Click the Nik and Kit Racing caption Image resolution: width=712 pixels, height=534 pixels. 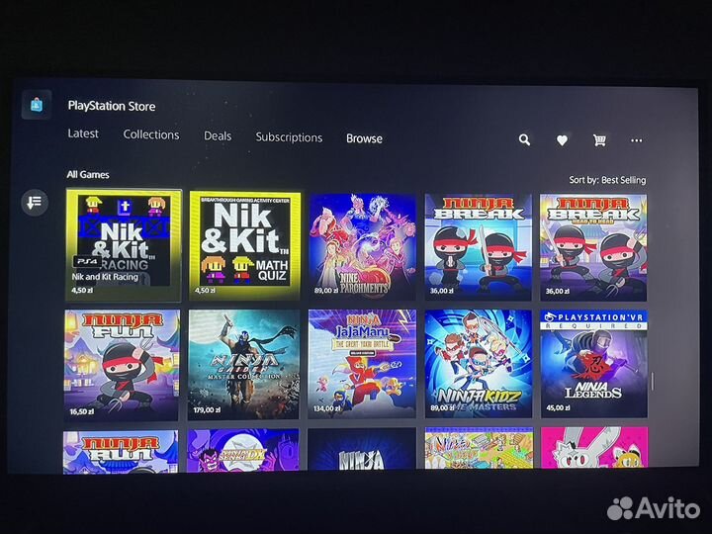point(105,277)
